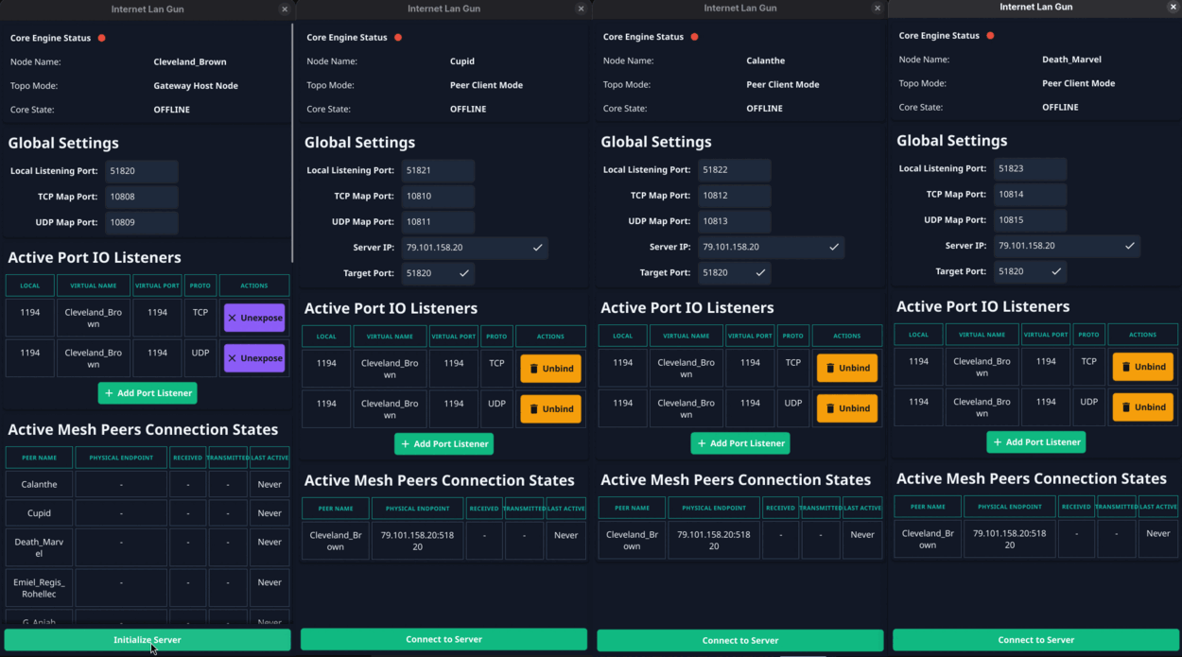The height and width of the screenshot is (657, 1182).
Task: Click the Target Port checkmark in Calanthe window
Action: point(760,272)
